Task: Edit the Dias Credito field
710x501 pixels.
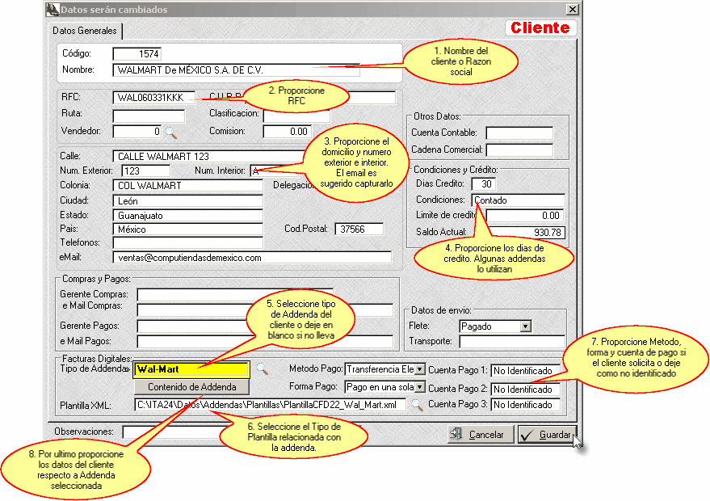Action: pyautogui.click(x=484, y=184)
